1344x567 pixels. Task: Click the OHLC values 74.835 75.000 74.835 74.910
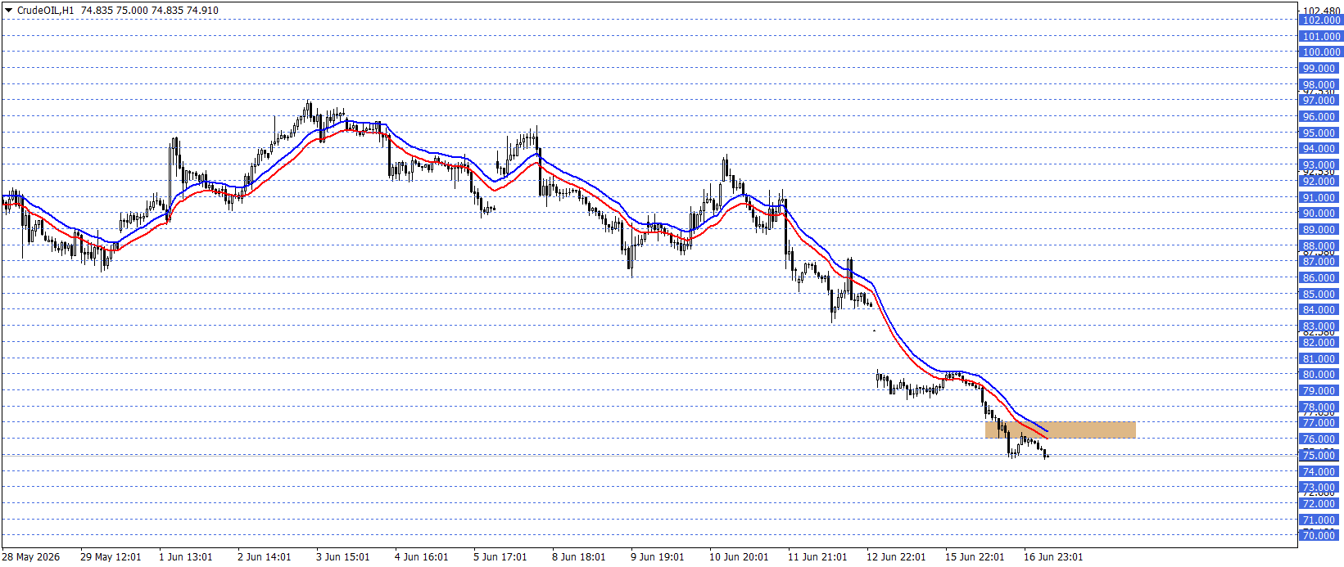[150, 11]
